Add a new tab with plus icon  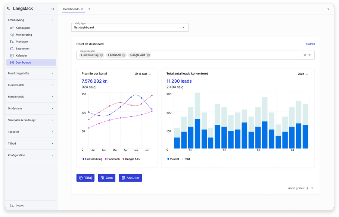tap(89, 9)
